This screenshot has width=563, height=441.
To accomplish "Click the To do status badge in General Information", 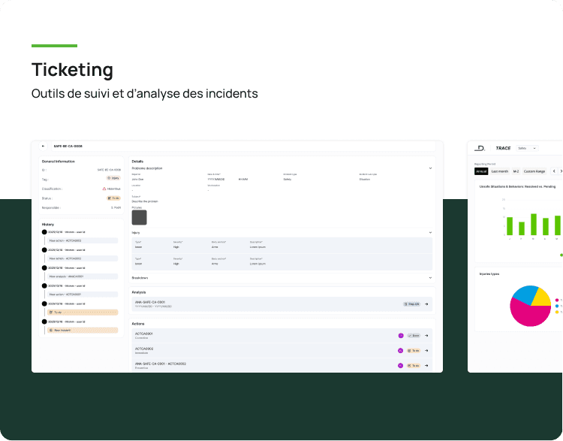I will click(x=113, y=198).
